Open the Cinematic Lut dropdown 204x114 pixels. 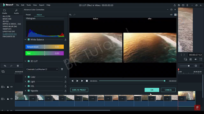42,69
